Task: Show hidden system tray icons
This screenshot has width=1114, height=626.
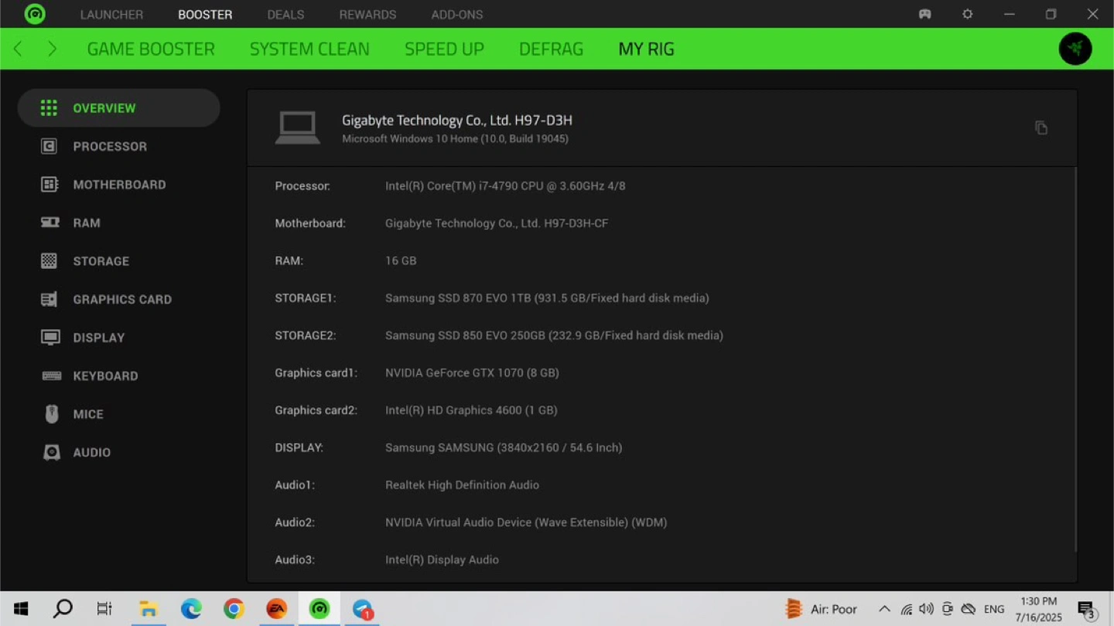Action: [x=884, y=609]
